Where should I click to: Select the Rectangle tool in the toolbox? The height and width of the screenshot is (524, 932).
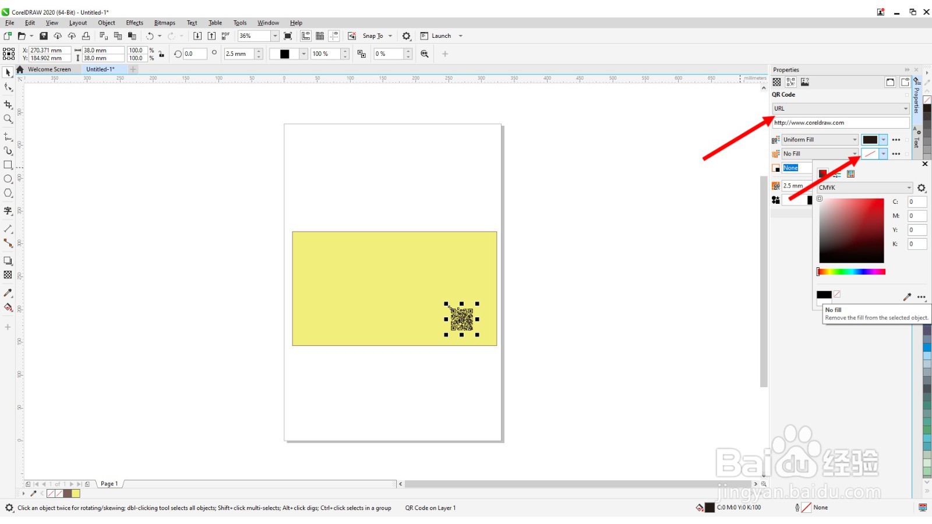tap(8, 165)
